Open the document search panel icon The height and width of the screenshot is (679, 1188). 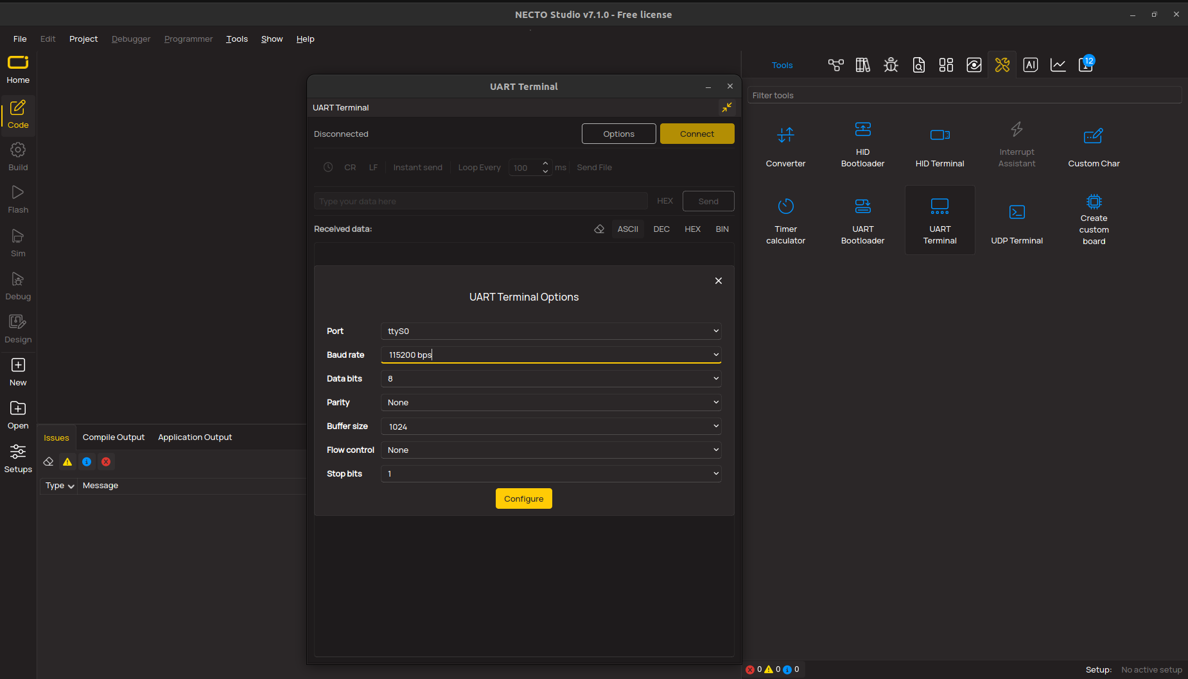[919, 65]
